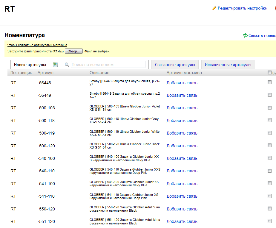Screen dimensions: 276x228
Task: Sort by Описание column header
Action: (99, 73)
